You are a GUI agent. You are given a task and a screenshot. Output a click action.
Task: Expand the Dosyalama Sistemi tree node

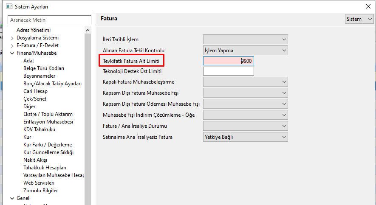tap(12, 38)
